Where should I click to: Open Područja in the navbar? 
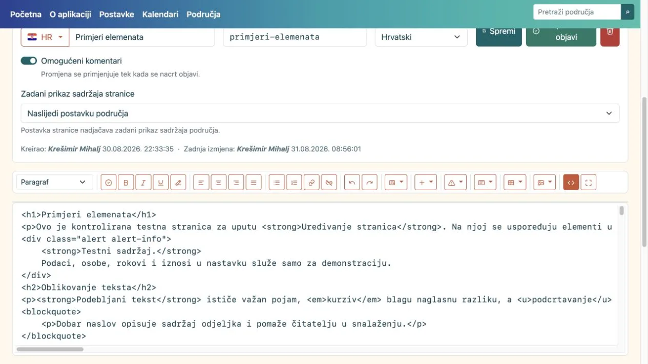(x=203, y=14)
